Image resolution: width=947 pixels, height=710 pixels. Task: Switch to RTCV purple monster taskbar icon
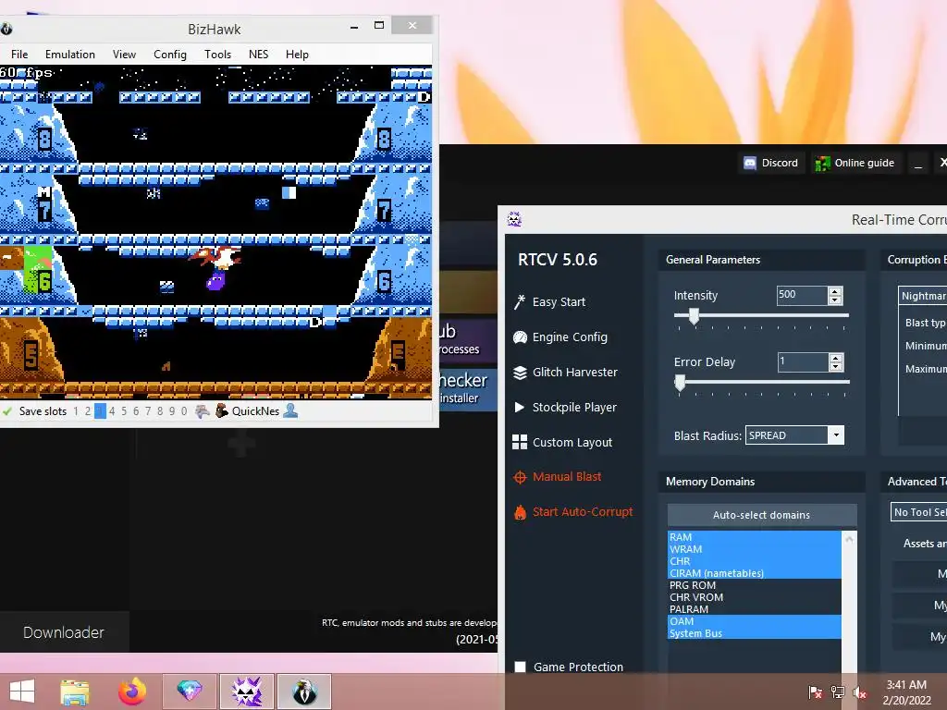246,692
